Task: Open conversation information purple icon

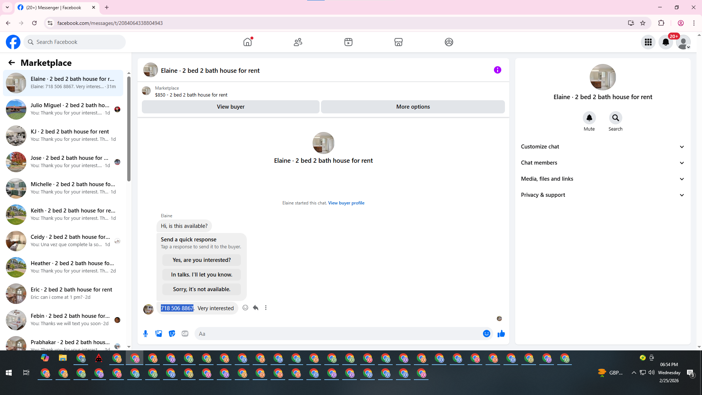Action: point(497,70)
